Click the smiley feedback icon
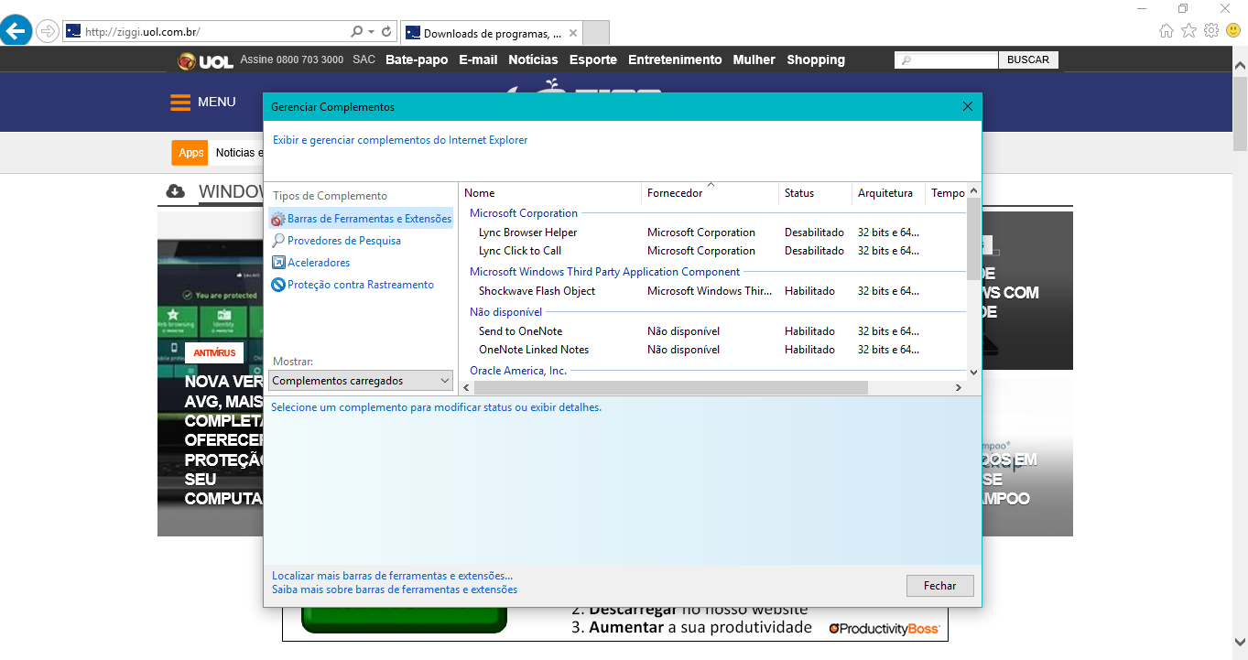The width and height of the screenshot is (1248, 660). pyautogui.click(x=1233, y=30)
